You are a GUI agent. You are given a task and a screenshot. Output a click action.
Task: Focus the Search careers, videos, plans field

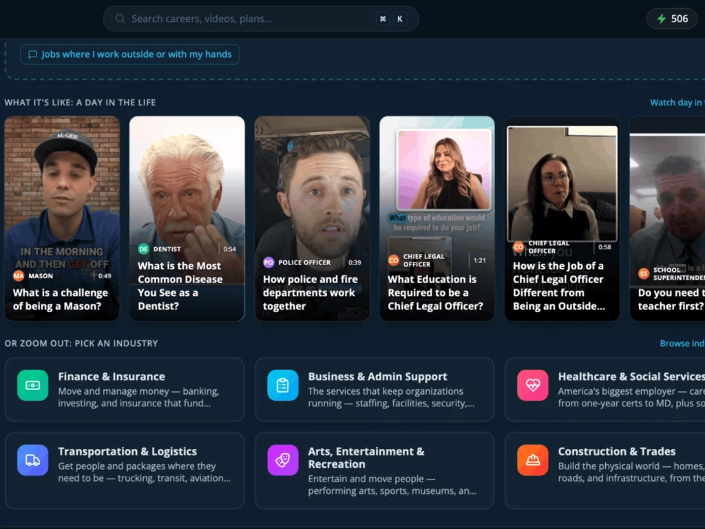pos(261,19)
